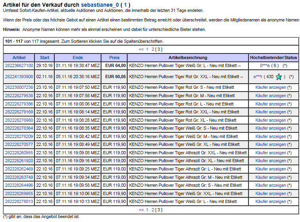
Task: Show buyer for Rot Gr: M pullover
Action: point(271,96)
